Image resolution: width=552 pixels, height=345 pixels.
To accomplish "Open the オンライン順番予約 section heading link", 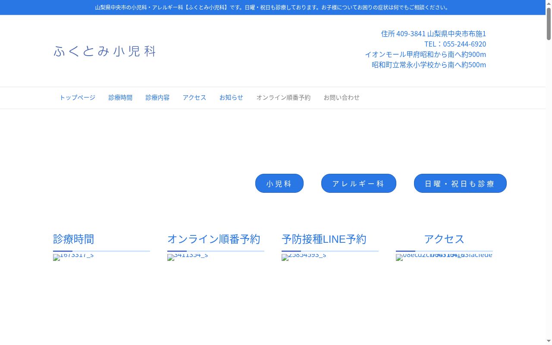I will (214, 239).
